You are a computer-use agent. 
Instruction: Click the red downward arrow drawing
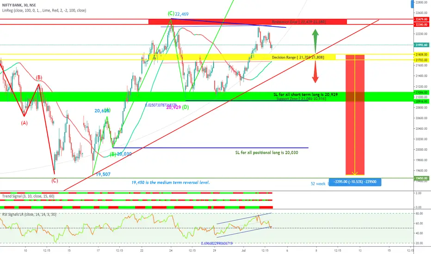pos(315,72)
